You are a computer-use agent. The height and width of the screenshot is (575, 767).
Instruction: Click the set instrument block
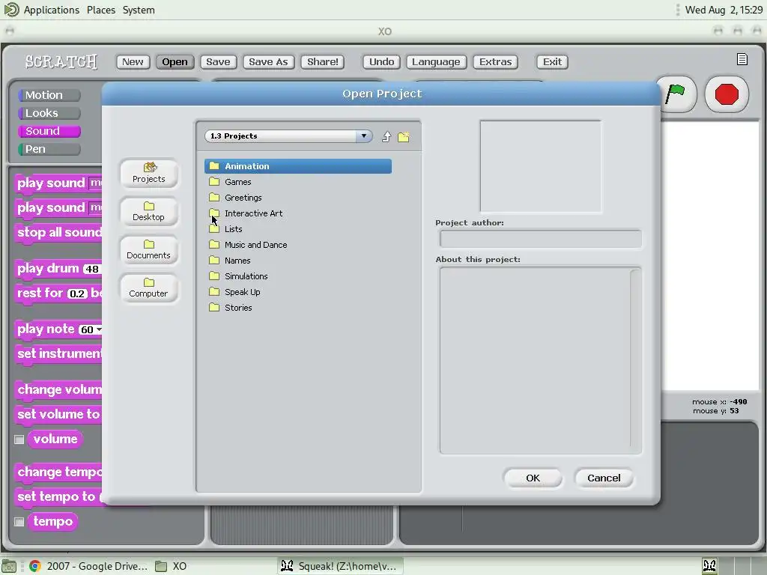[58, 354]
